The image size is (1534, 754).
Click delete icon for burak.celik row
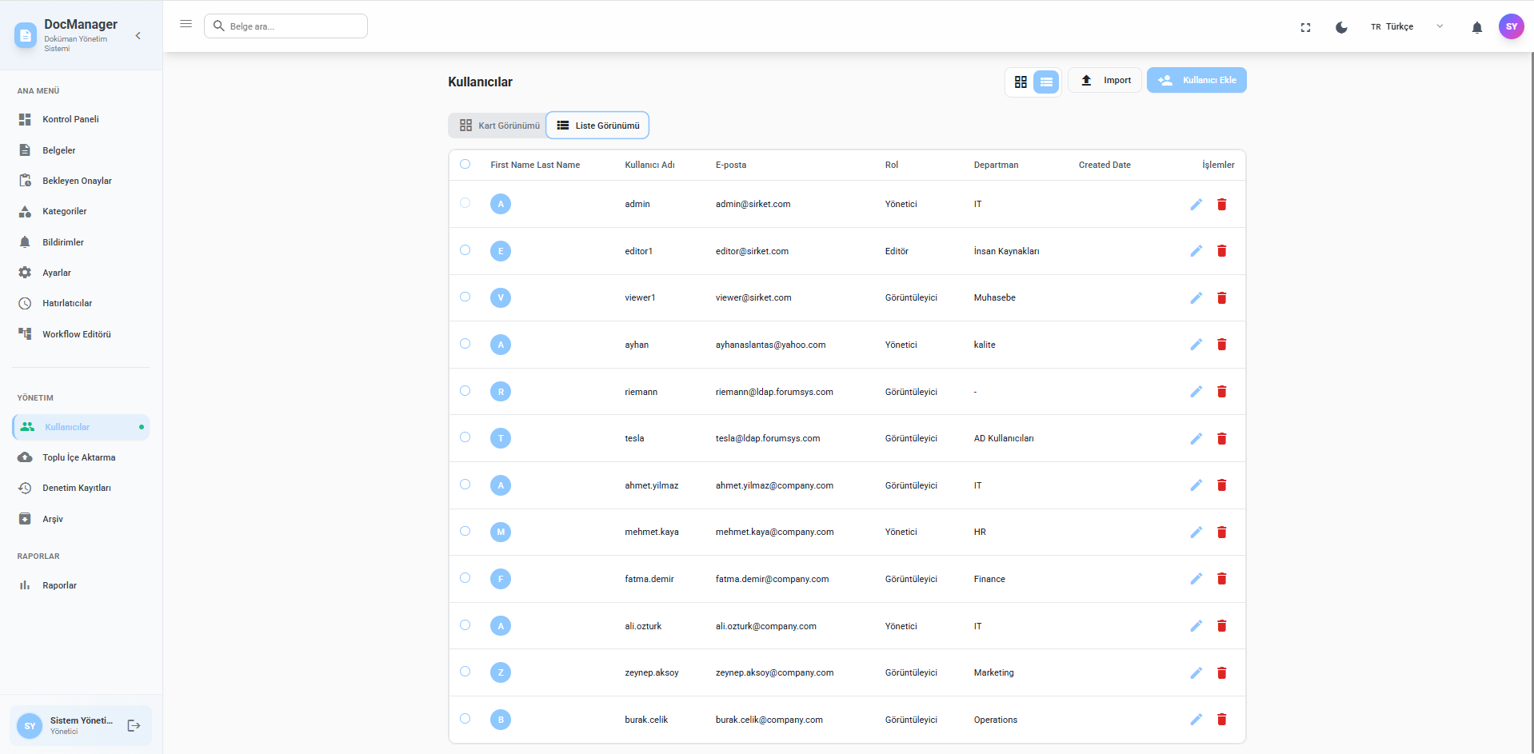coord(1221,720)
